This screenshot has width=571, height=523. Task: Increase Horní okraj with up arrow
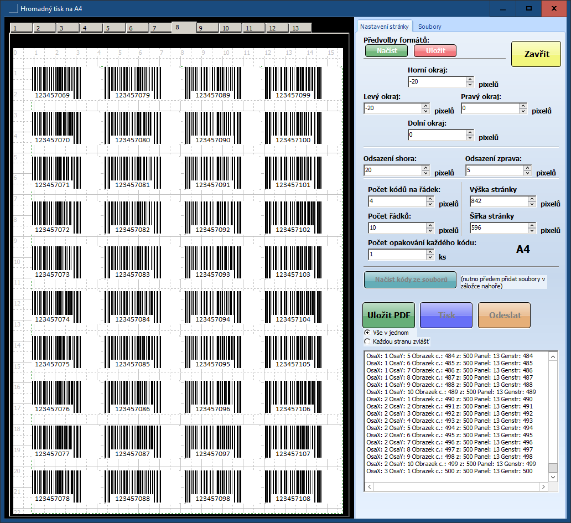[470, 79]
